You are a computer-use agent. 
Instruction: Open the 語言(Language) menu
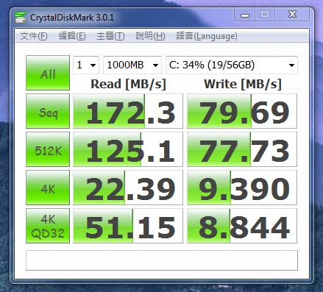tap(207, 36)
